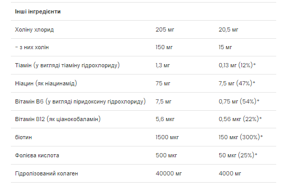Click the 'Холіну хлорид' ingredient name
Image resolution: width=285 pixels, height=192 pixels.
(x=34, y=29)
